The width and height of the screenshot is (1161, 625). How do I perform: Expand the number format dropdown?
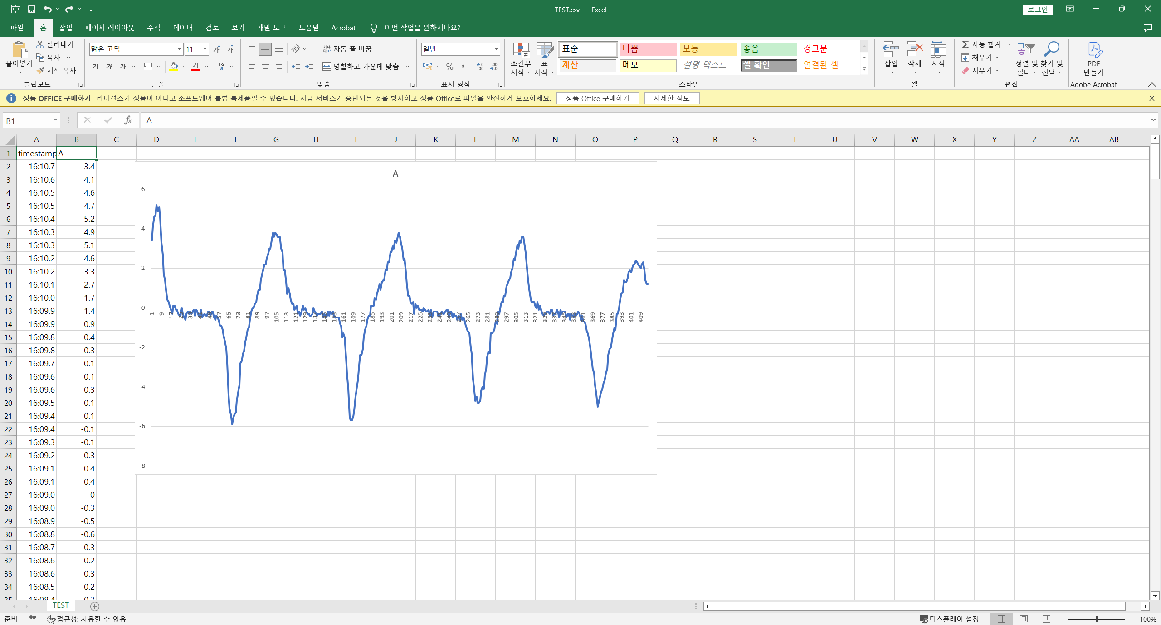tap(496, 49)
